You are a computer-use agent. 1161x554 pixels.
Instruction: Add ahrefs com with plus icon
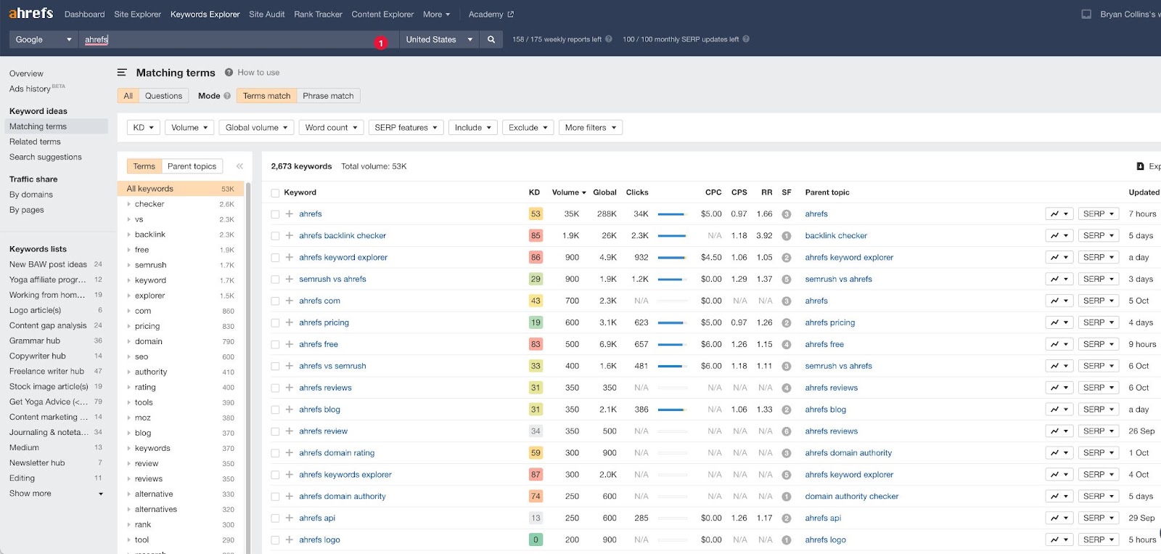point(289,301)
